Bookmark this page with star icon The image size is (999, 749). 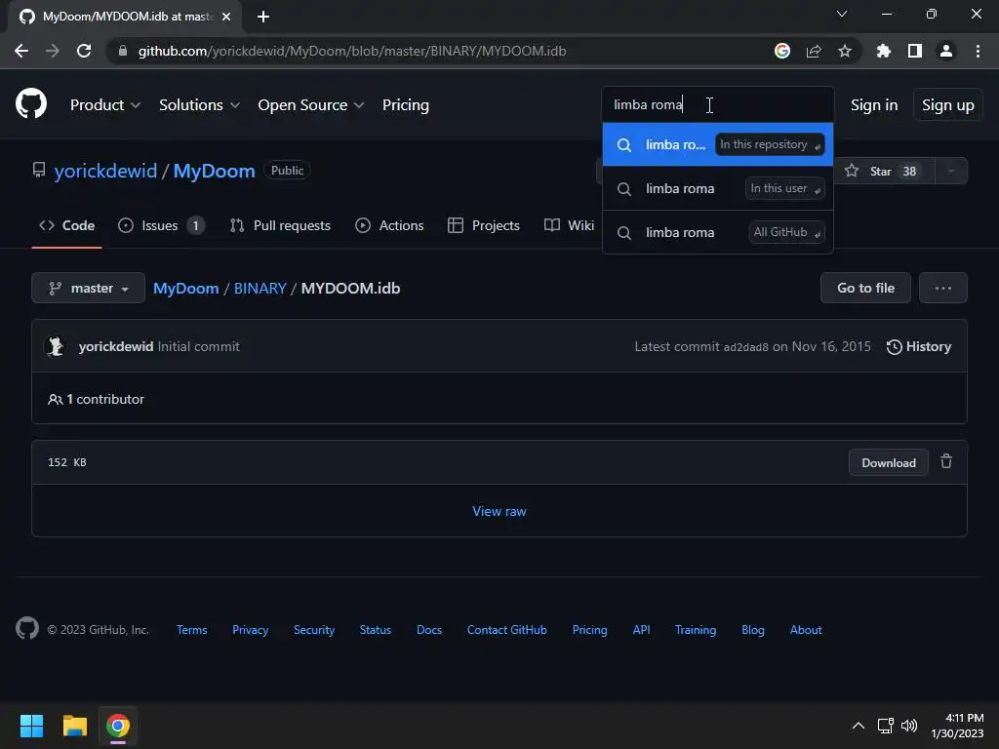pyautogui.click(x=845, y=51)
